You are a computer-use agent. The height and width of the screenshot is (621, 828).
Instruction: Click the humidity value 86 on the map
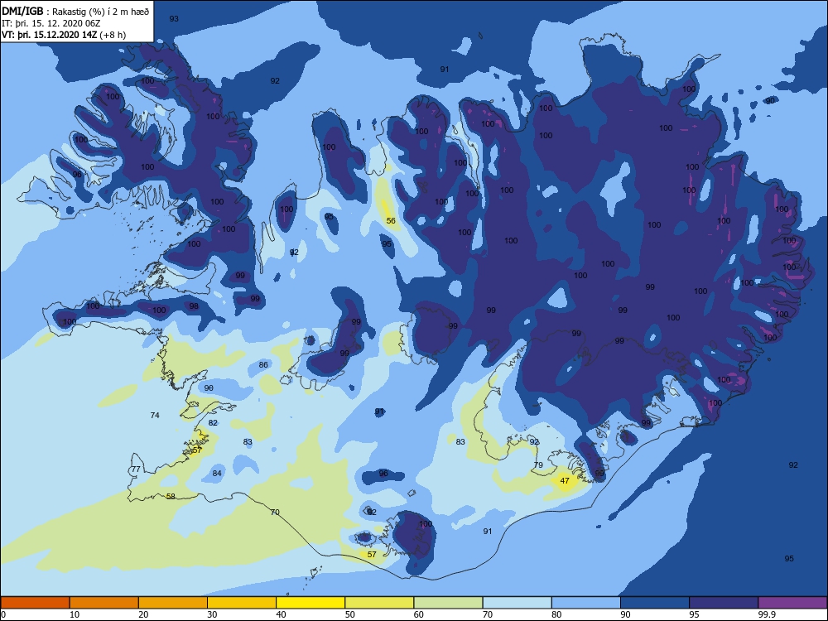[x=263, y=364]
